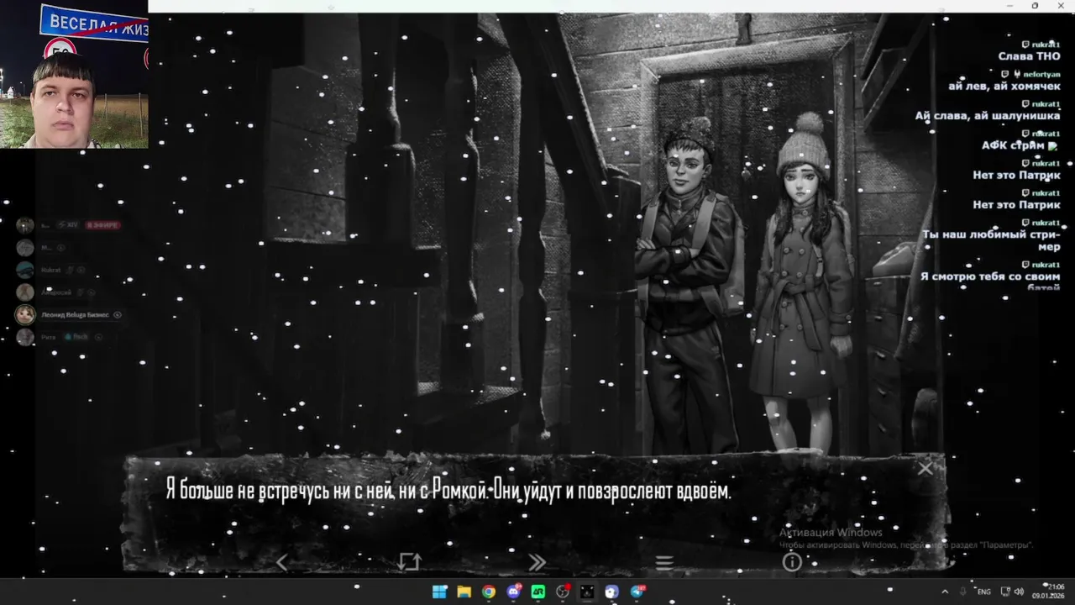Go back to the previous dialogue line

click(282, 562)
